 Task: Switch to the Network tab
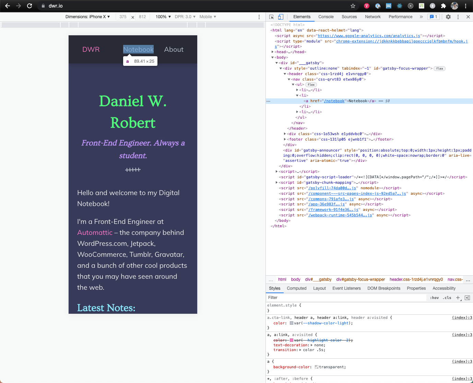pos(373,17)
